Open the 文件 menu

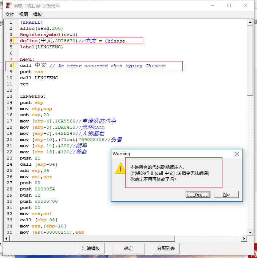(10, 15)
